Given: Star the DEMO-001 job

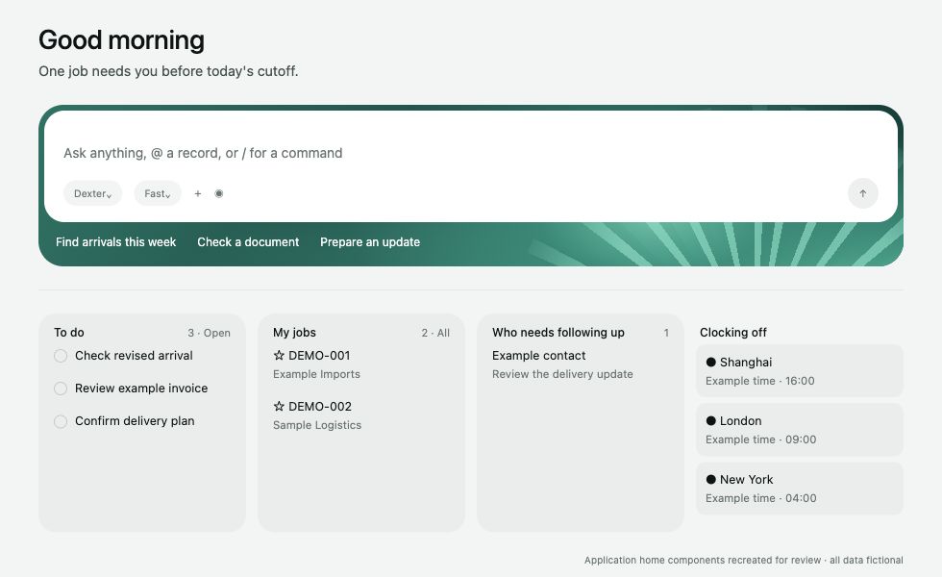Looking at the screenshot, I should point(279,355).
